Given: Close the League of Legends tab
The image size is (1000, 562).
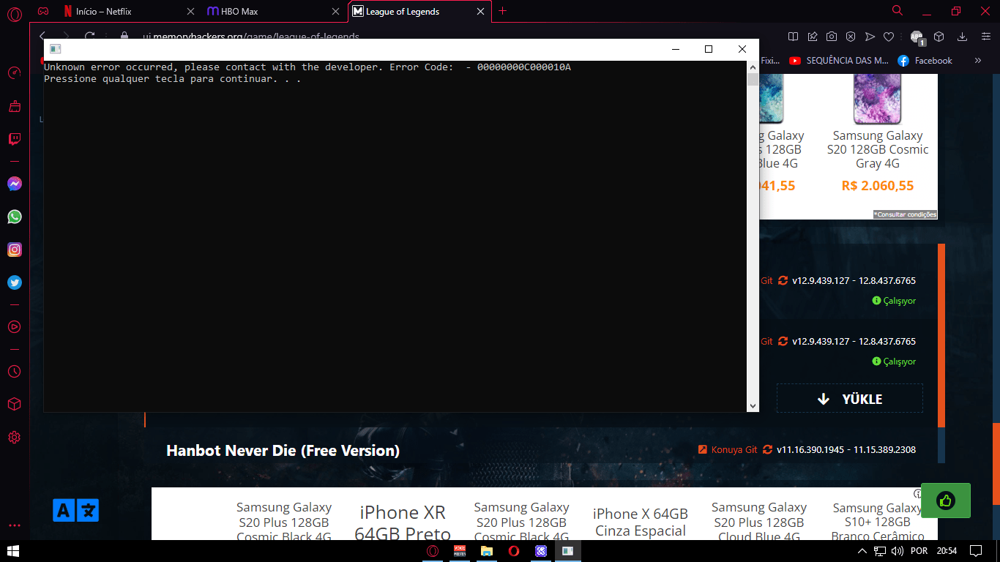Looking at the screenshot, I should (481, 12).
